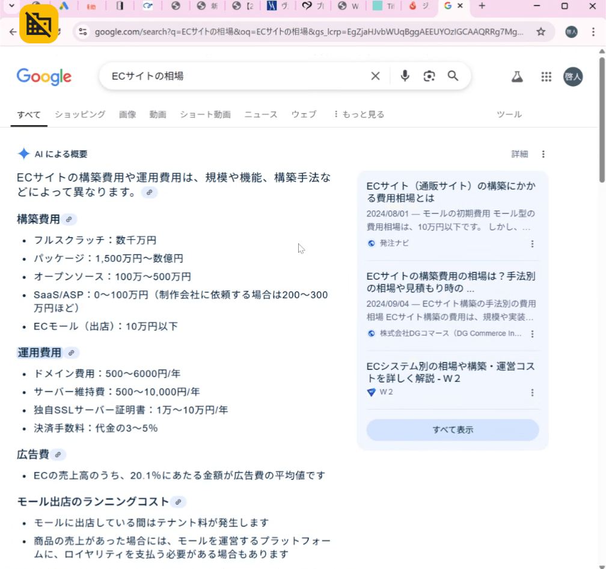Click the site information icon in address bar
Screen dimensions: 606x569
pos(83,32)
